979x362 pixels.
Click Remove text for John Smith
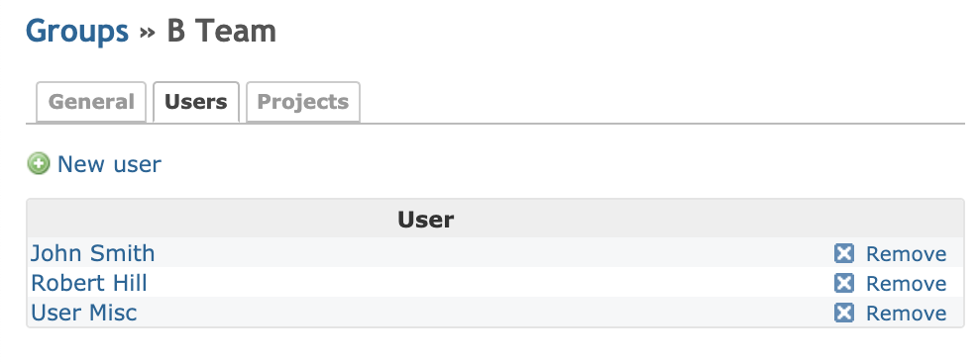click(906, 254)
